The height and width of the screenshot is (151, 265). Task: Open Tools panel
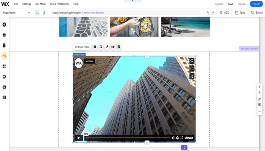coord(240,12)
